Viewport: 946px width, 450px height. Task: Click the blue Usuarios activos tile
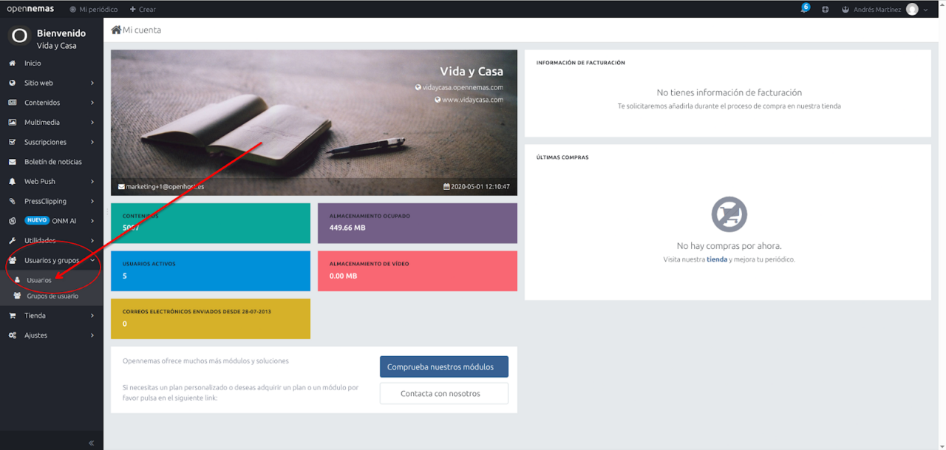point(211,271)
